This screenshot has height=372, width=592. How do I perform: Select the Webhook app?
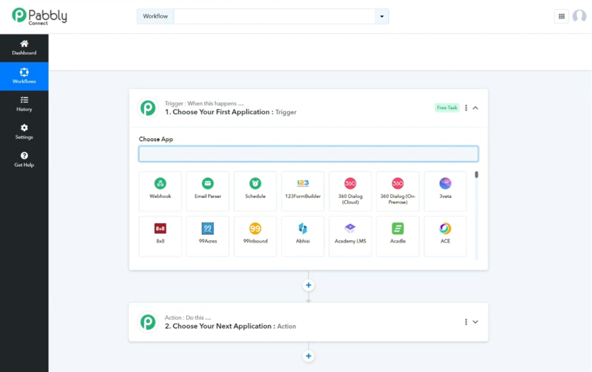(x=160, y=191)
